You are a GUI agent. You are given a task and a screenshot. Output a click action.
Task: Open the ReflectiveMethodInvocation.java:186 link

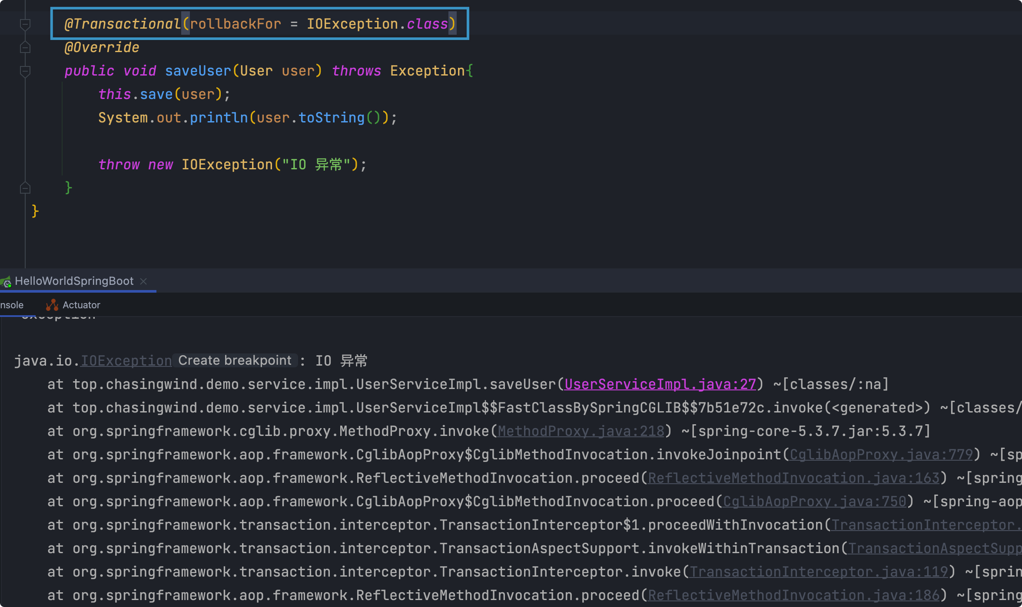click(x=793, y=595)
